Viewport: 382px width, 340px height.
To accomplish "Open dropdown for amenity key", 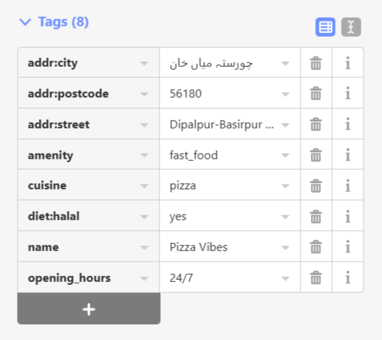I will click(144, 155).
